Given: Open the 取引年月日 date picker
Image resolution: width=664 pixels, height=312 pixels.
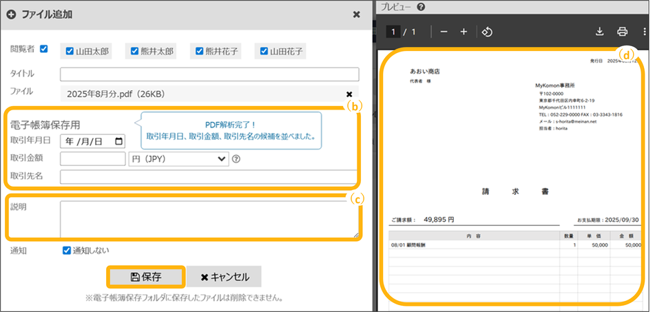Looking at the screenshot, I should pyautogui.click(x=119, y=141).
